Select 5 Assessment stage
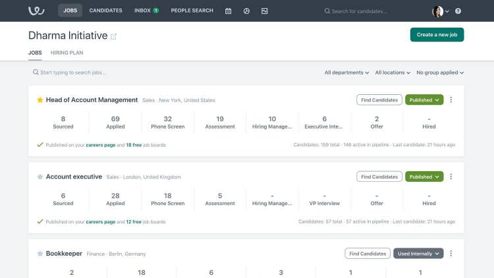This screenshot has height=278, width=494. 220,199
